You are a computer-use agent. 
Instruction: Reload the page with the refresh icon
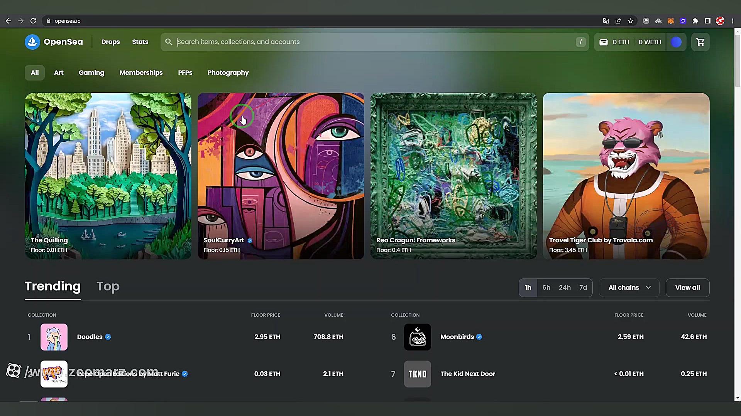point(33,21)
